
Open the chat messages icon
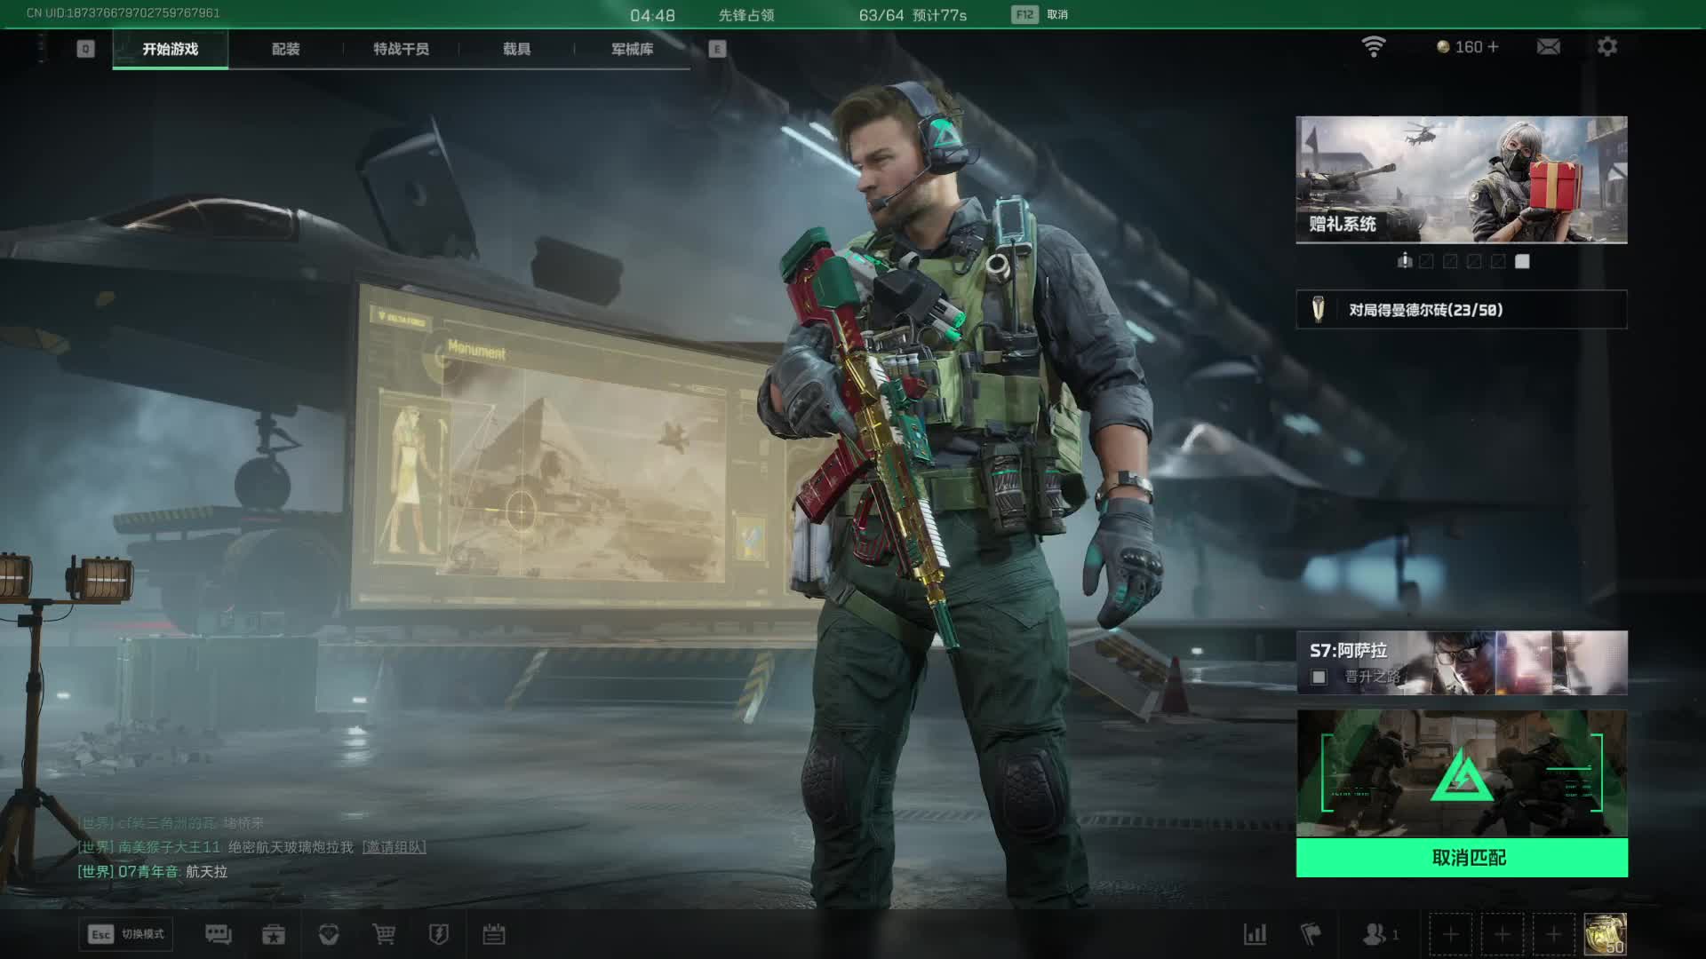218,934
